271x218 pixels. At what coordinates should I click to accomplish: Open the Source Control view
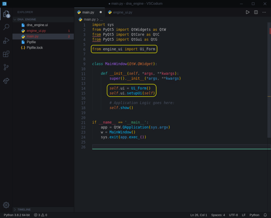(x=6, y=67)
